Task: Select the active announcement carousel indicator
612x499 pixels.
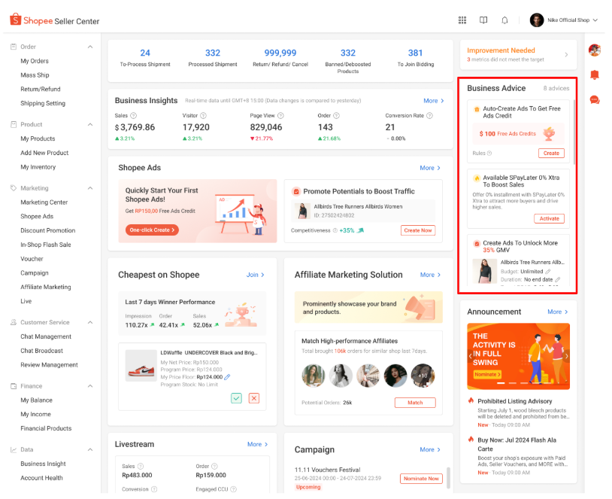Action: tap(501, 383)
